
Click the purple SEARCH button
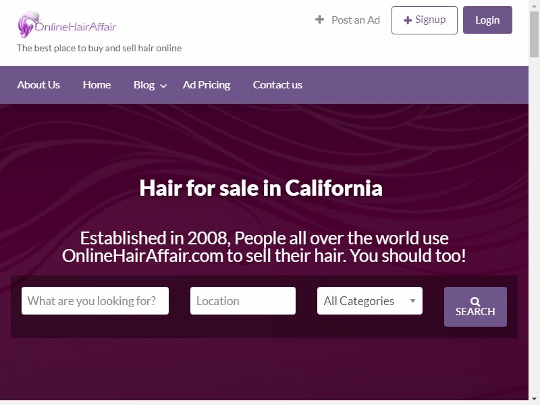click(475, 306)
